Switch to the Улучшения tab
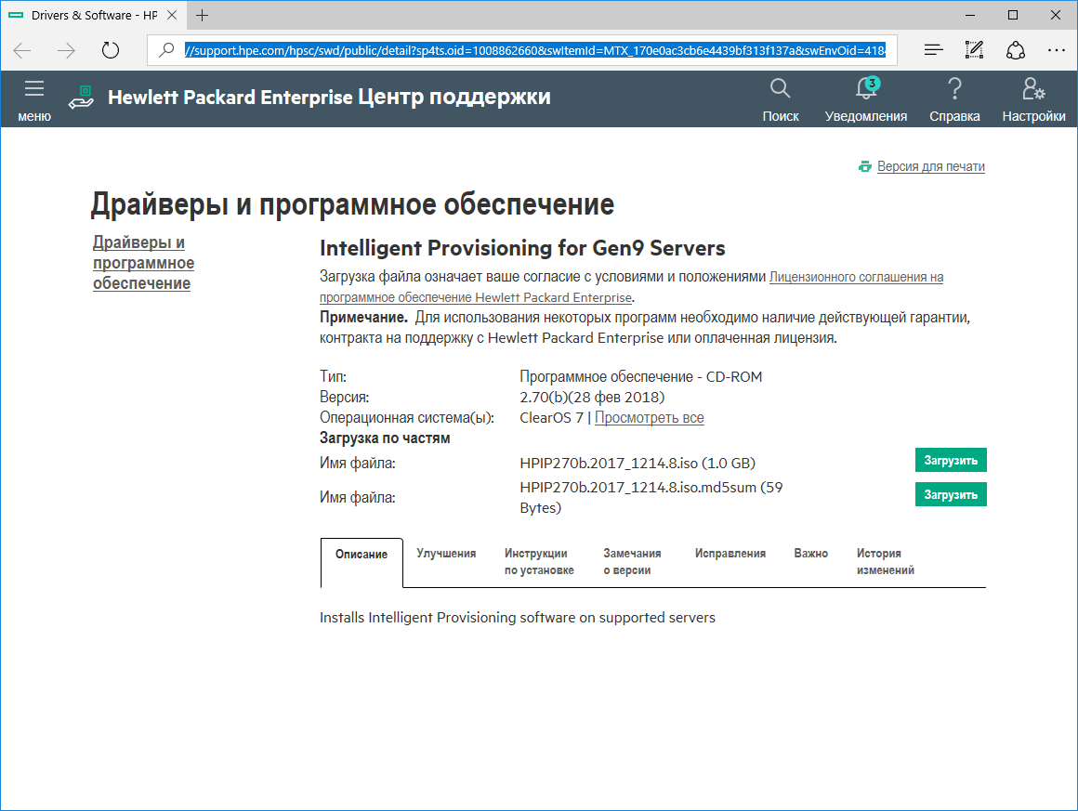The image size is (1078, 811). [x=446, y=554]
